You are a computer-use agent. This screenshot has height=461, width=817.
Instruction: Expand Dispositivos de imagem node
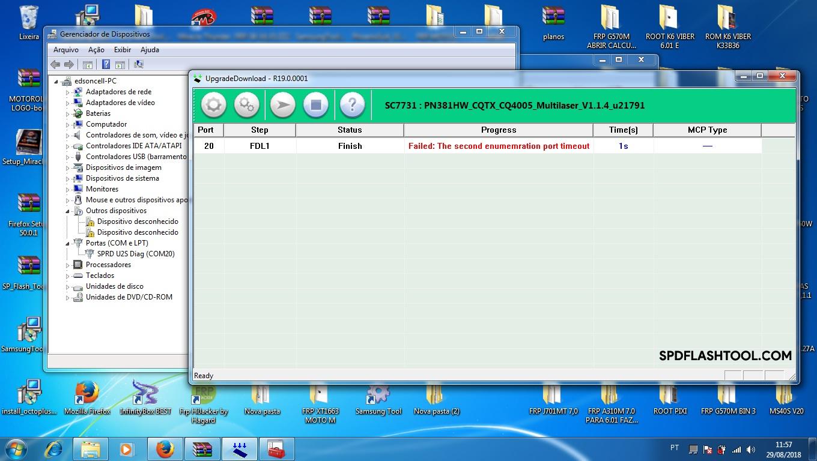click(68, 167)
